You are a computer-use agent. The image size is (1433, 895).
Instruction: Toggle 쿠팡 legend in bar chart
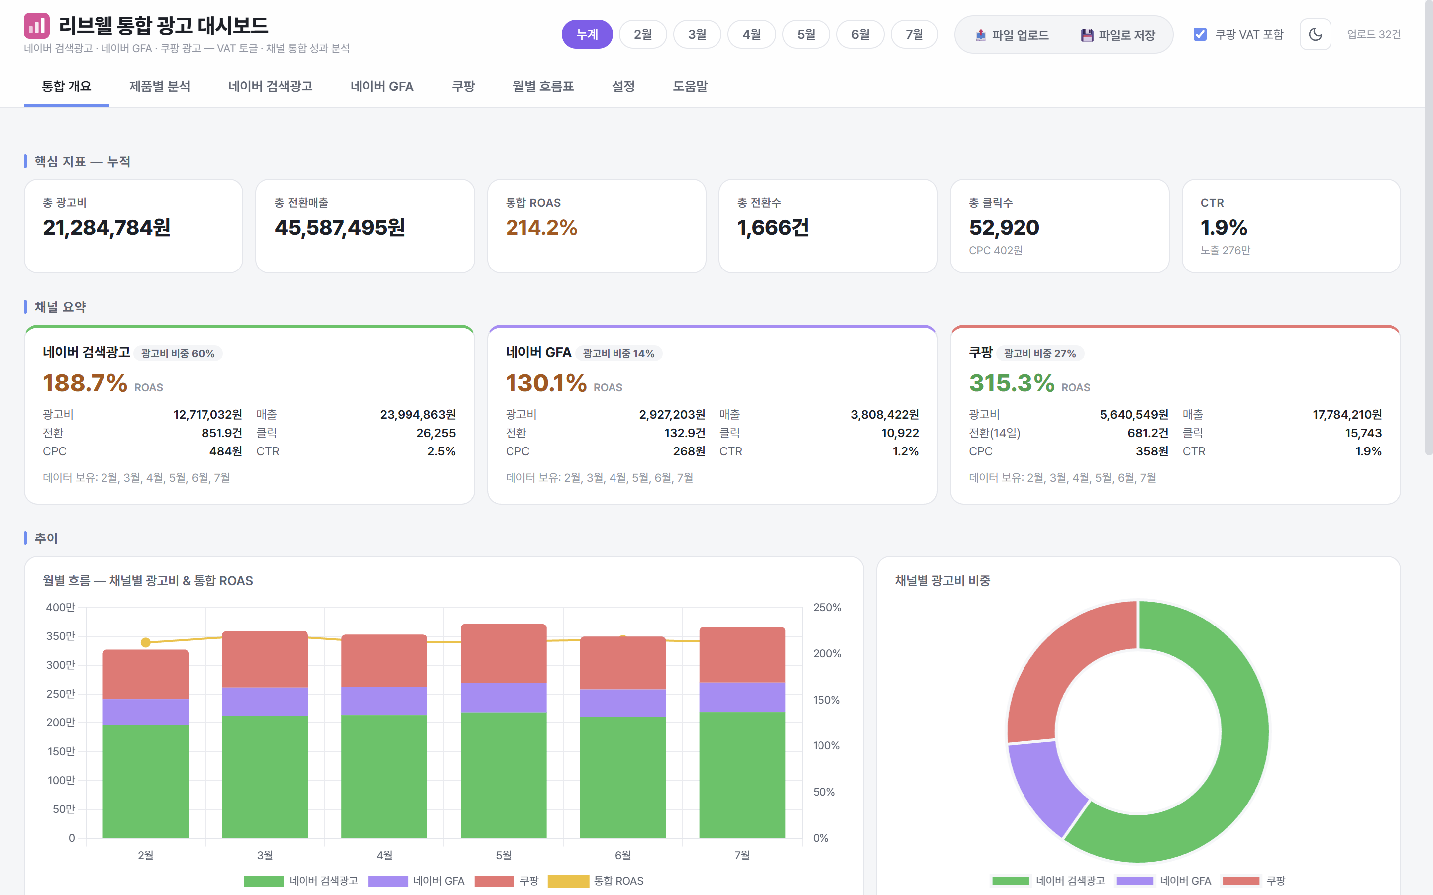tap(507, 881)
